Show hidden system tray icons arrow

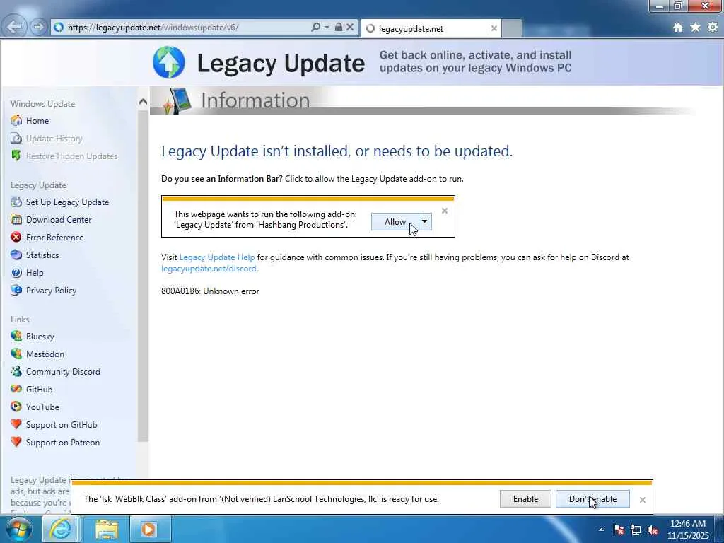pyautogui.click(x=601, y=530)
